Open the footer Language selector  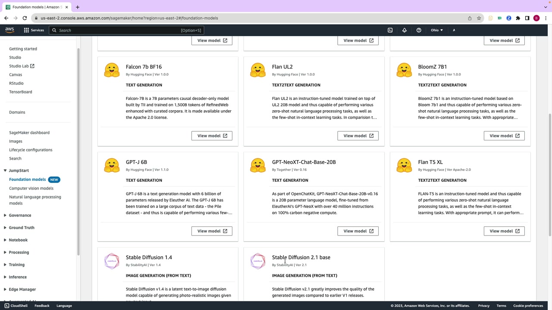(x=64, y=306)
